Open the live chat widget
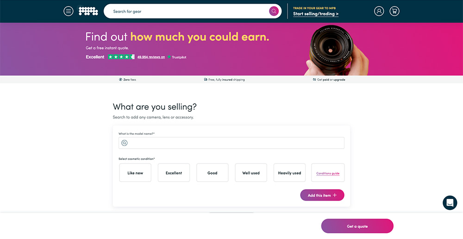Image resolution: width=463 pixels, height=239 pixels. [450, 203]
